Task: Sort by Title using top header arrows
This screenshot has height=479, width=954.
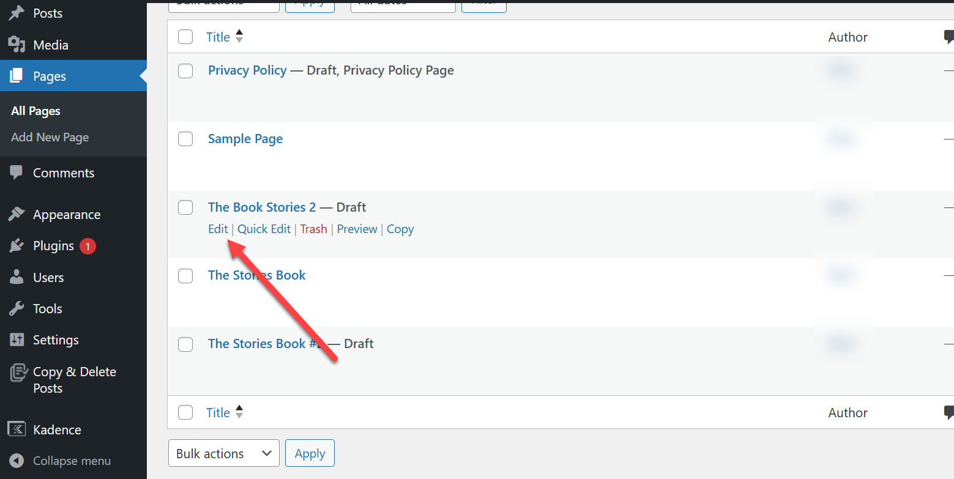Action: tap(239, 37)
